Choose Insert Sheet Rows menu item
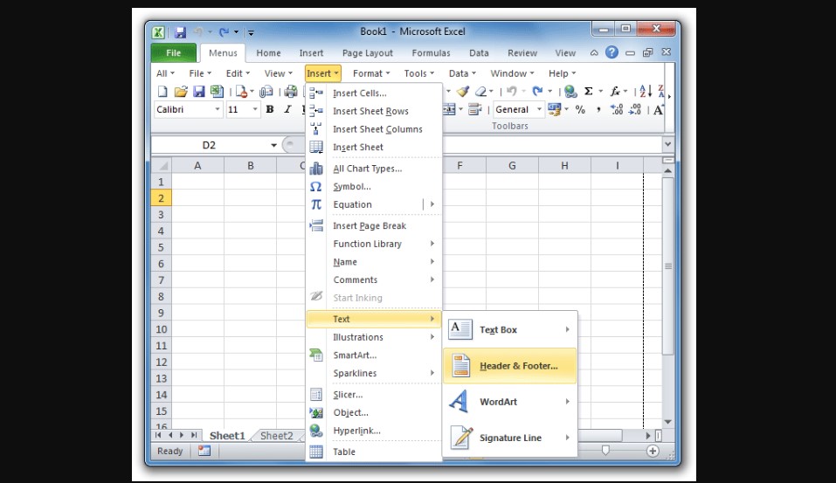 374,111
